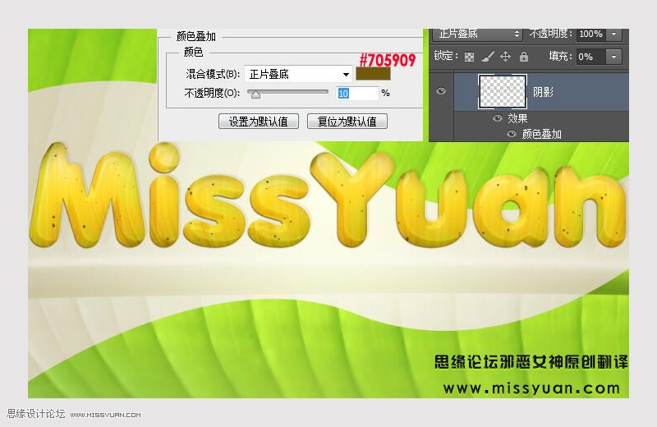Click the lock image pixels brush icon
The image size is (657, 427).
[487, 57]
